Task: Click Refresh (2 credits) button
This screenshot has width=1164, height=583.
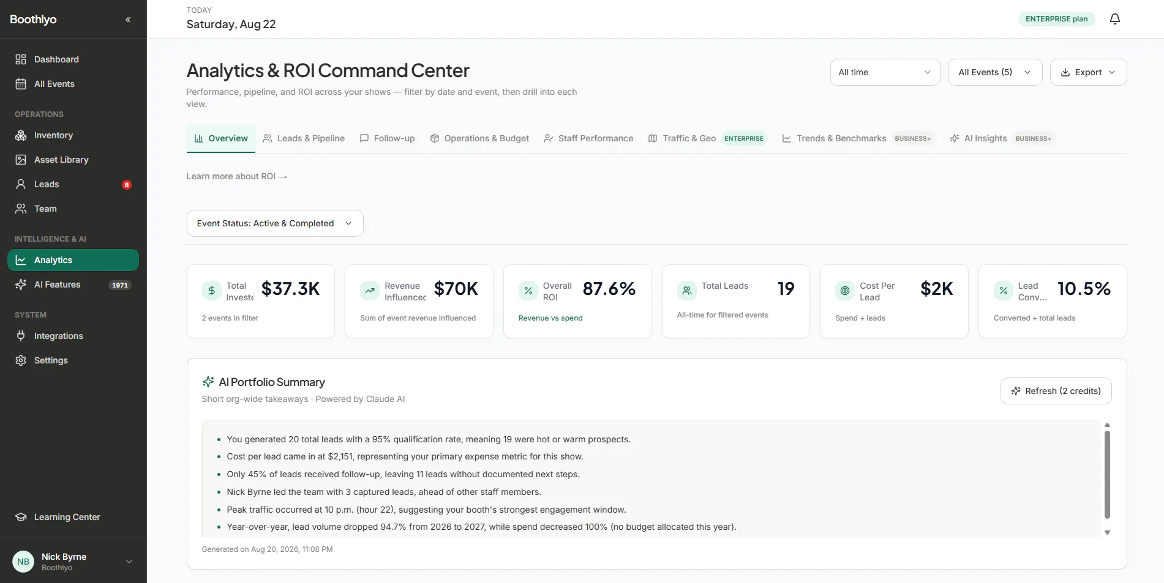Action: pos(1056,391)
